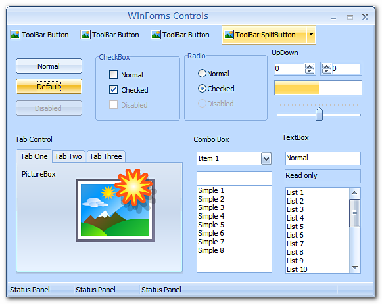The height and width of the screenshot is (304, 382).
Task: Click the Normal button
Action: 49,66
